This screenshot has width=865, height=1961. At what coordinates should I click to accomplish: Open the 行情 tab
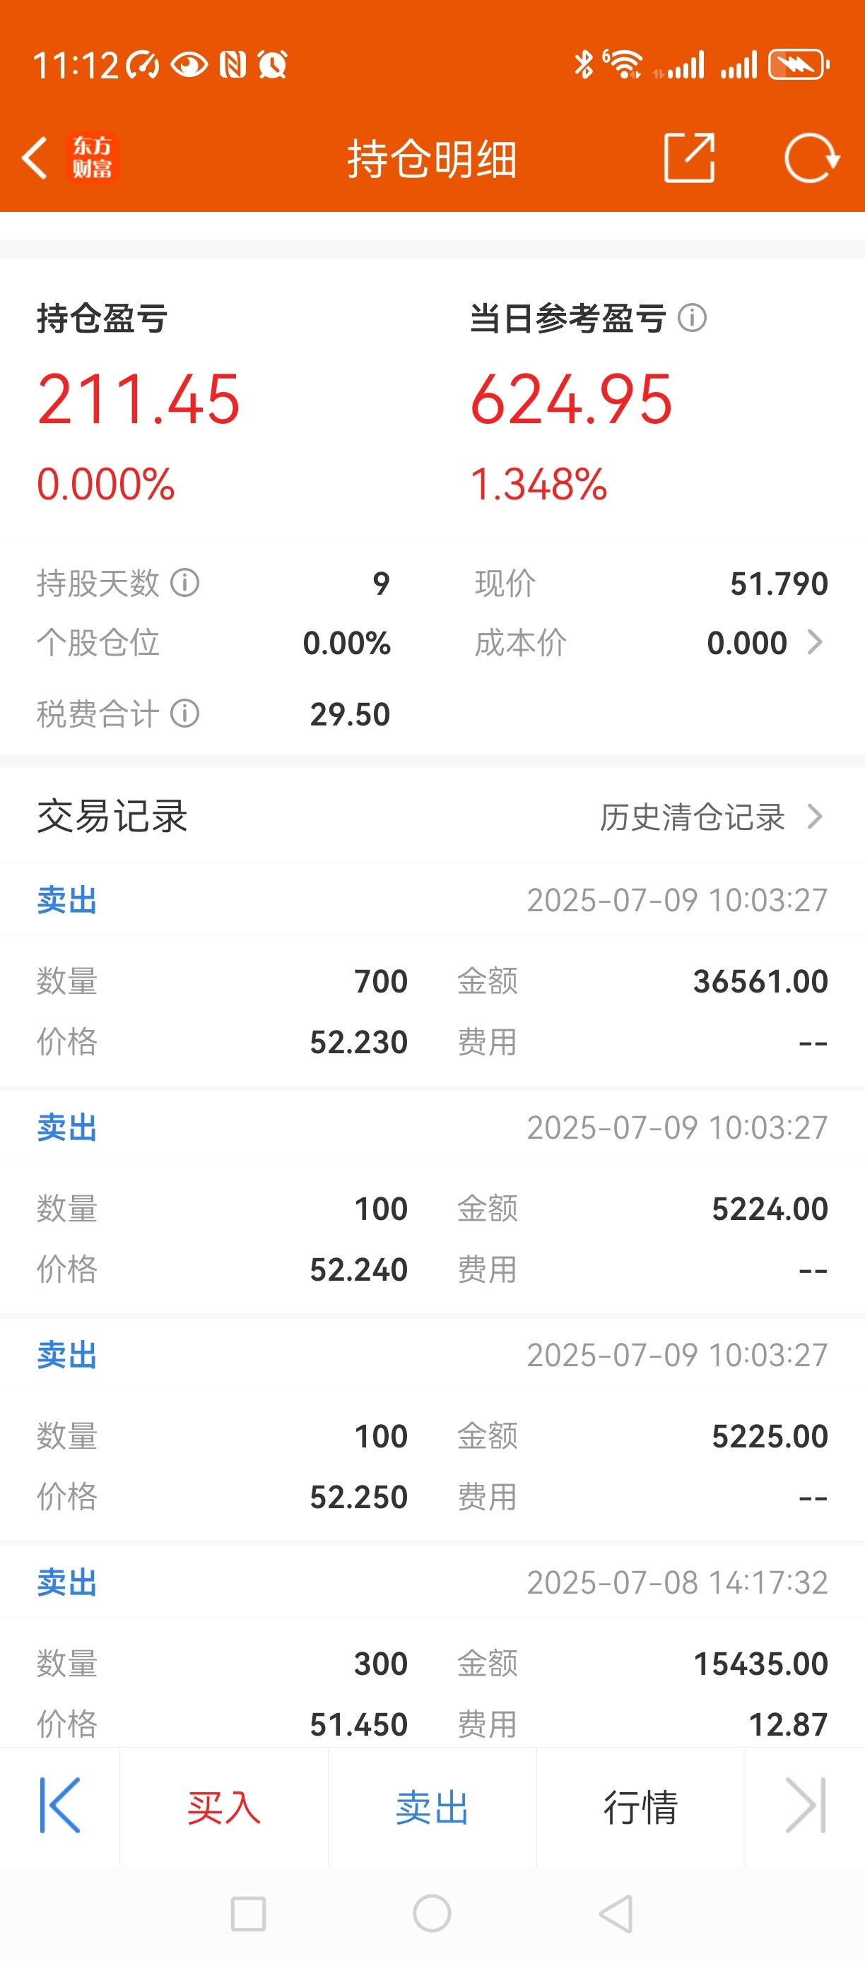tap(640, 1806)
